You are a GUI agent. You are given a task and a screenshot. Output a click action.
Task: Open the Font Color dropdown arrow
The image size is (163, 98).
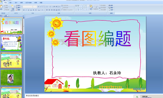point(44,10)
